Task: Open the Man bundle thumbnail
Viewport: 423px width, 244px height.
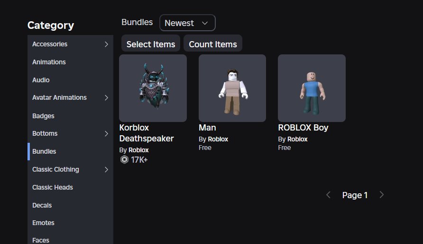Action: click(x=232, y=88)
